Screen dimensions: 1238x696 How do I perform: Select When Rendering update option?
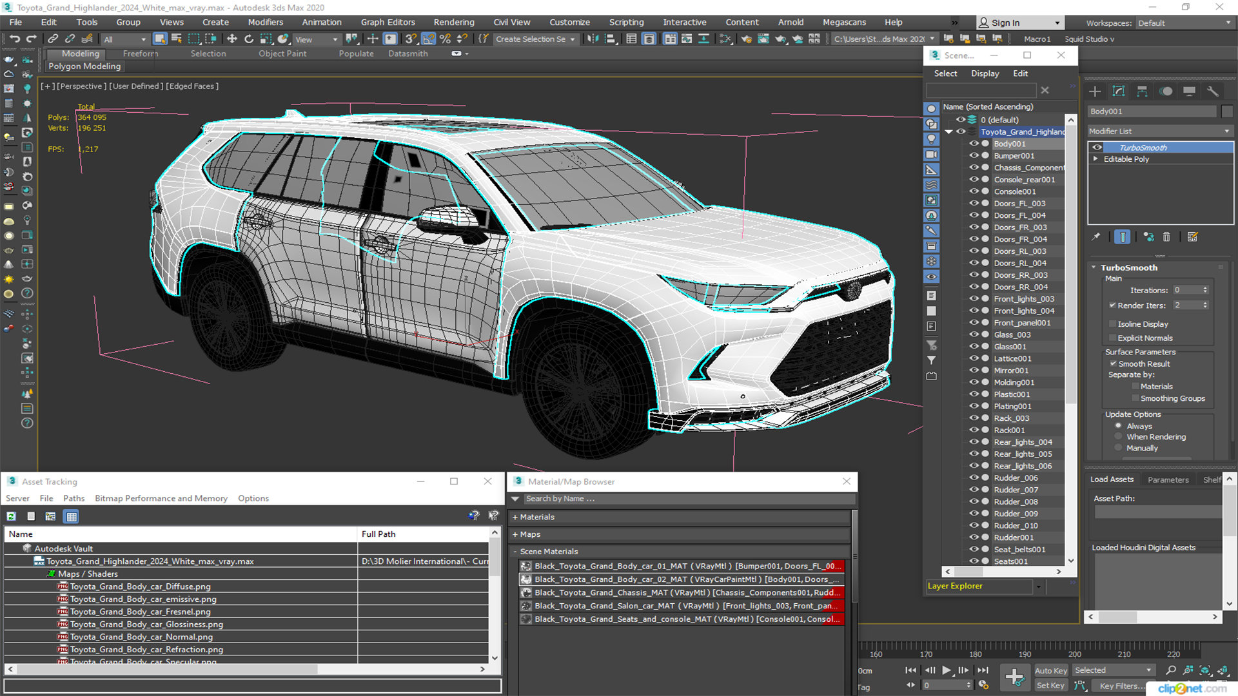point(1119,437)
